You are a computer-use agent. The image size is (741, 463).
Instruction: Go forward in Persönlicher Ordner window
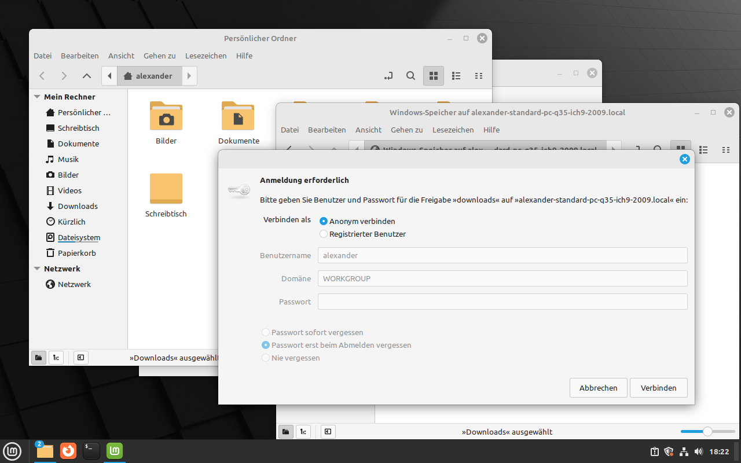pyautogui.click(x=64, y=76)
